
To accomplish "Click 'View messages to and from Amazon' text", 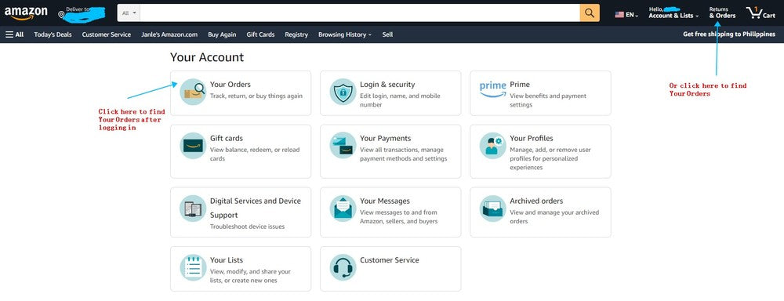I will point(398,216).
